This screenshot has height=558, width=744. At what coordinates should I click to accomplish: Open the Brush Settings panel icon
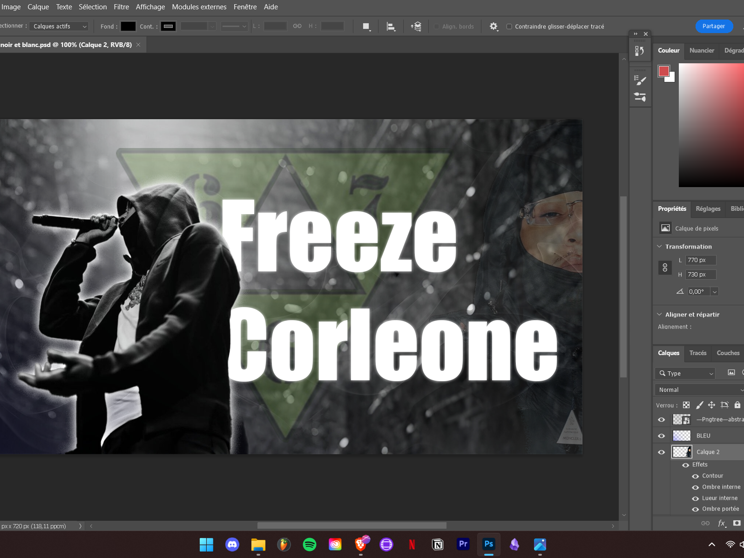coord(640,81)
